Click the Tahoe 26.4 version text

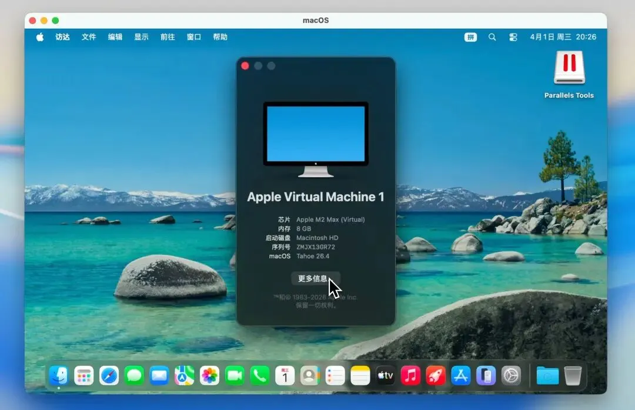[x=313, y=256]
